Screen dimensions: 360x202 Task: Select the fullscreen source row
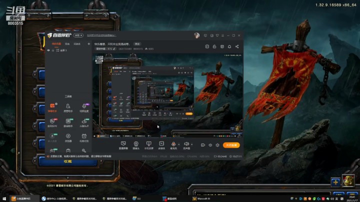point(68,50)
